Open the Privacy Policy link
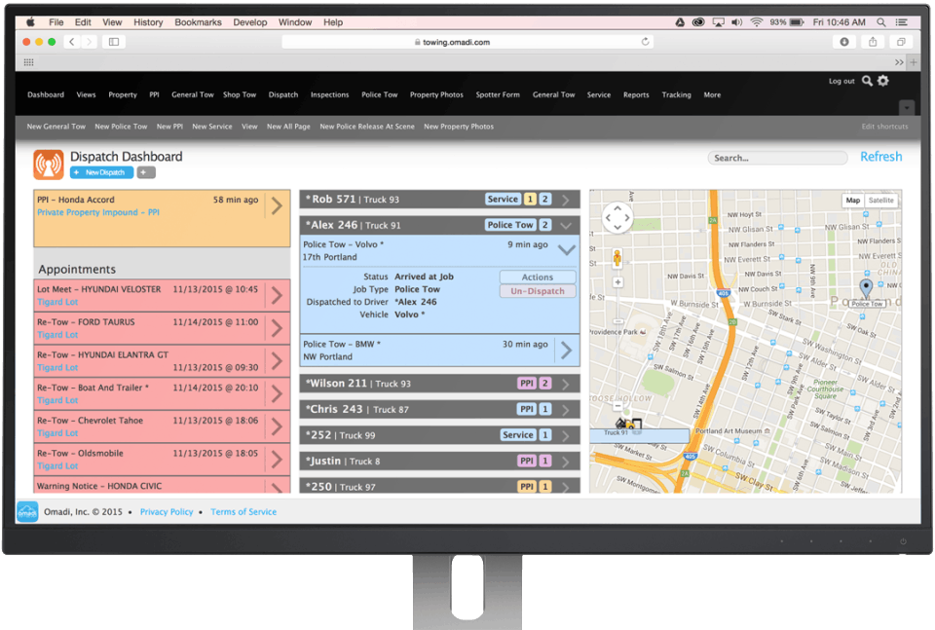The image size is (935, 630). [167, 512]
